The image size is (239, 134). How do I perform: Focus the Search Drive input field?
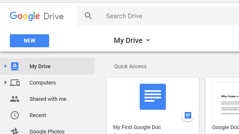[158, 16]
